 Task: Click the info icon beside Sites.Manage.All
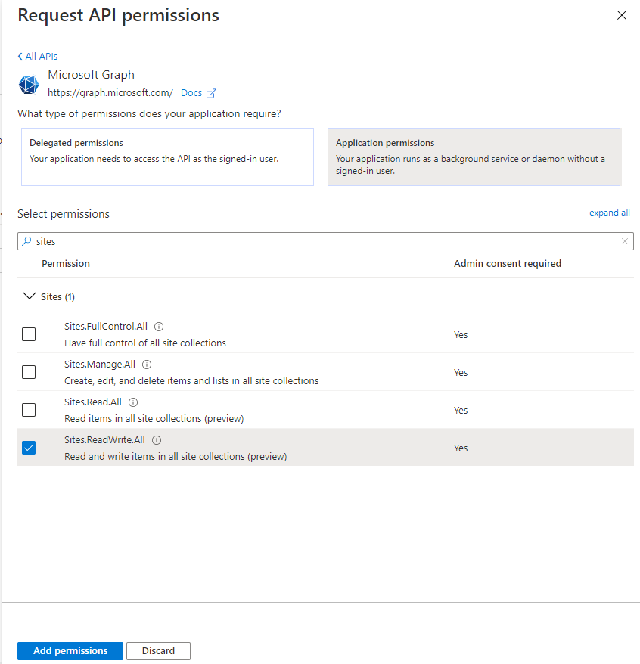pos(147,365)
